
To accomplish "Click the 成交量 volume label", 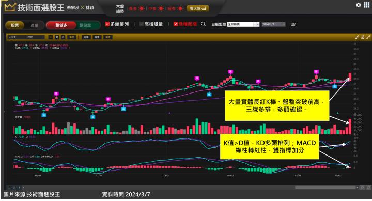I will click(x=23, y=117).
